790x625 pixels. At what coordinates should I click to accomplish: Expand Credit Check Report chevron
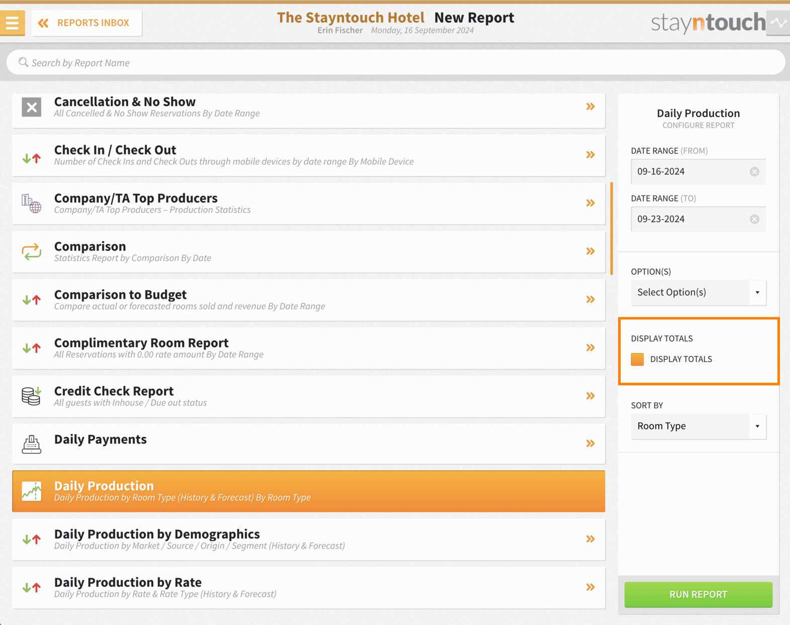pos(590,396)
